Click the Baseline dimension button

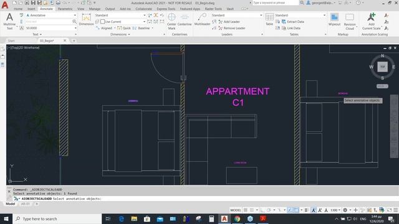tap(142, 28)
